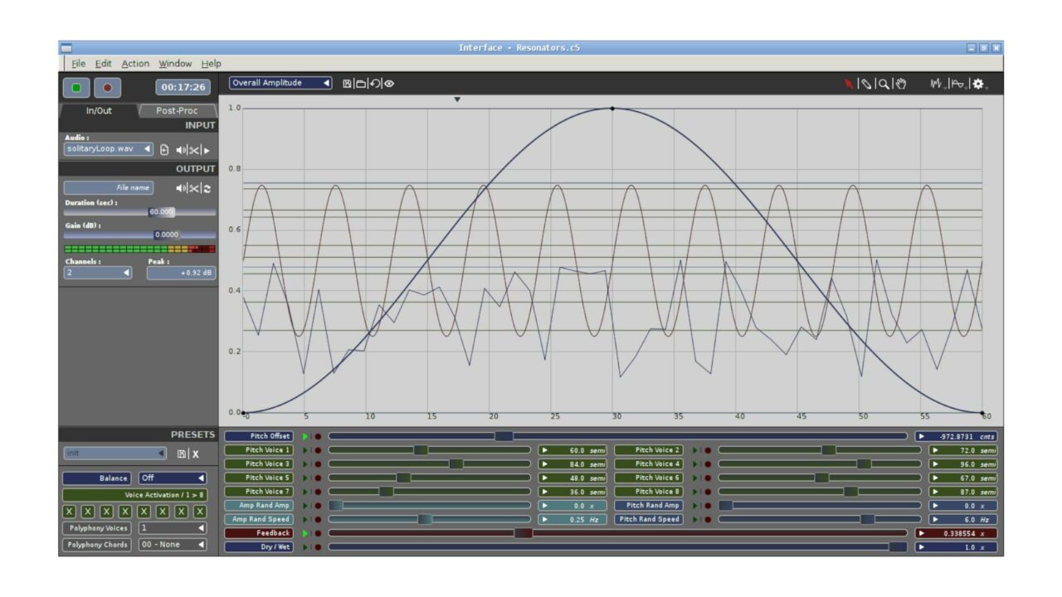Open the Action menu
The width and height of the screenshot is (1062, 597).
(x=134, y=63)
